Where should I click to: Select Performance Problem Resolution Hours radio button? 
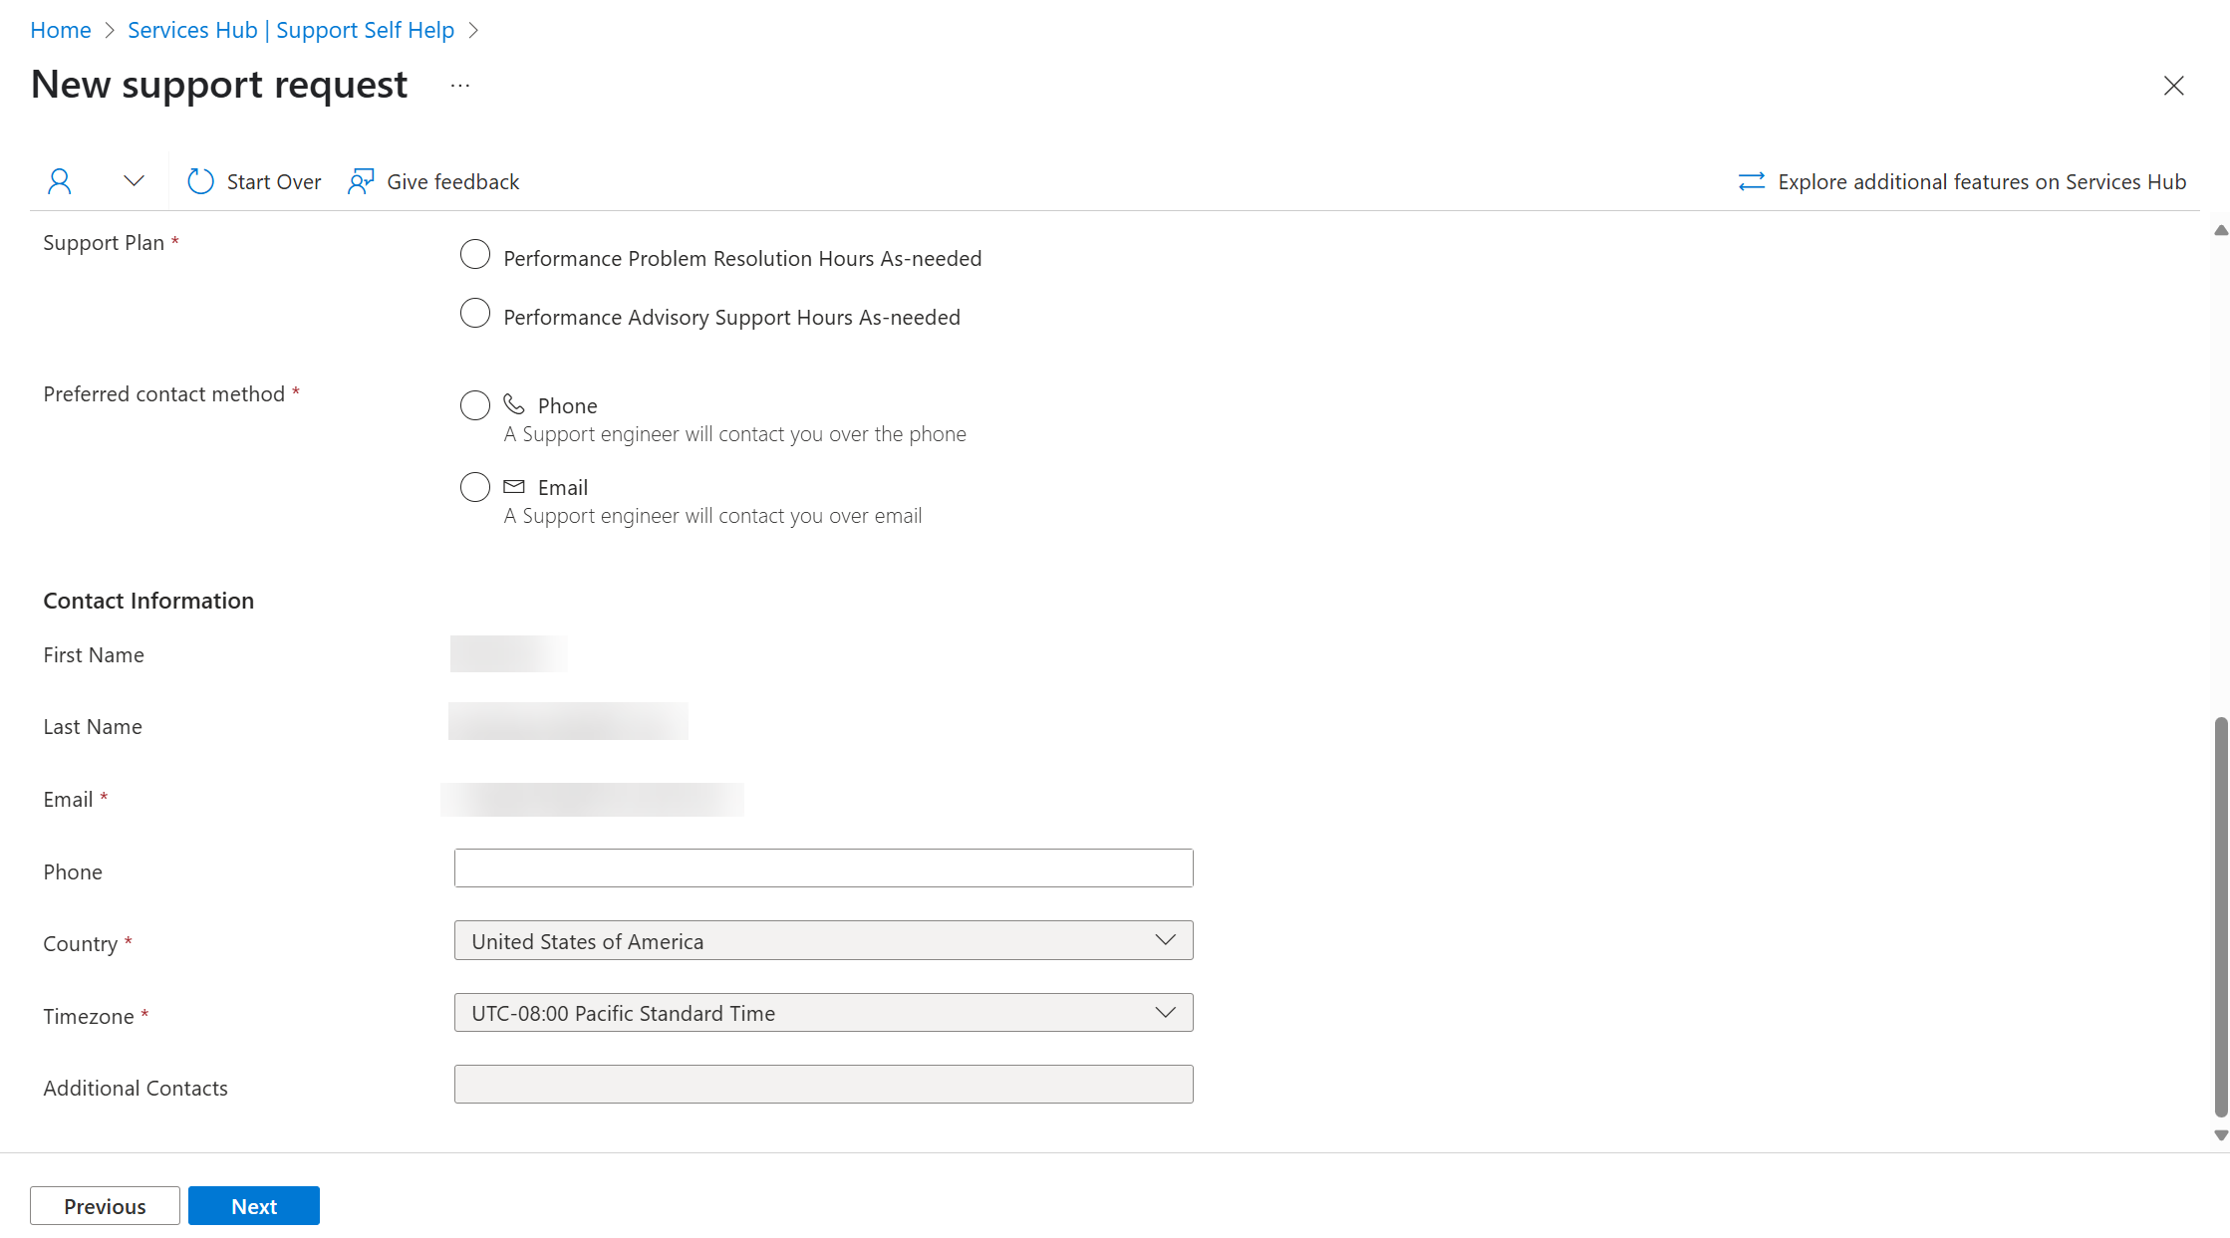point(474,256)
